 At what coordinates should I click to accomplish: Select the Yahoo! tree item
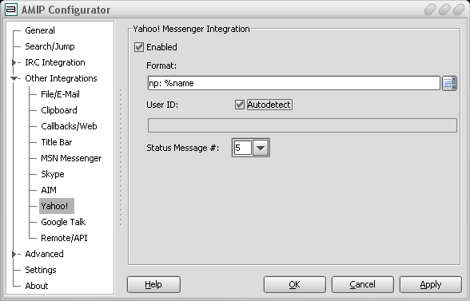click(56, 206)
